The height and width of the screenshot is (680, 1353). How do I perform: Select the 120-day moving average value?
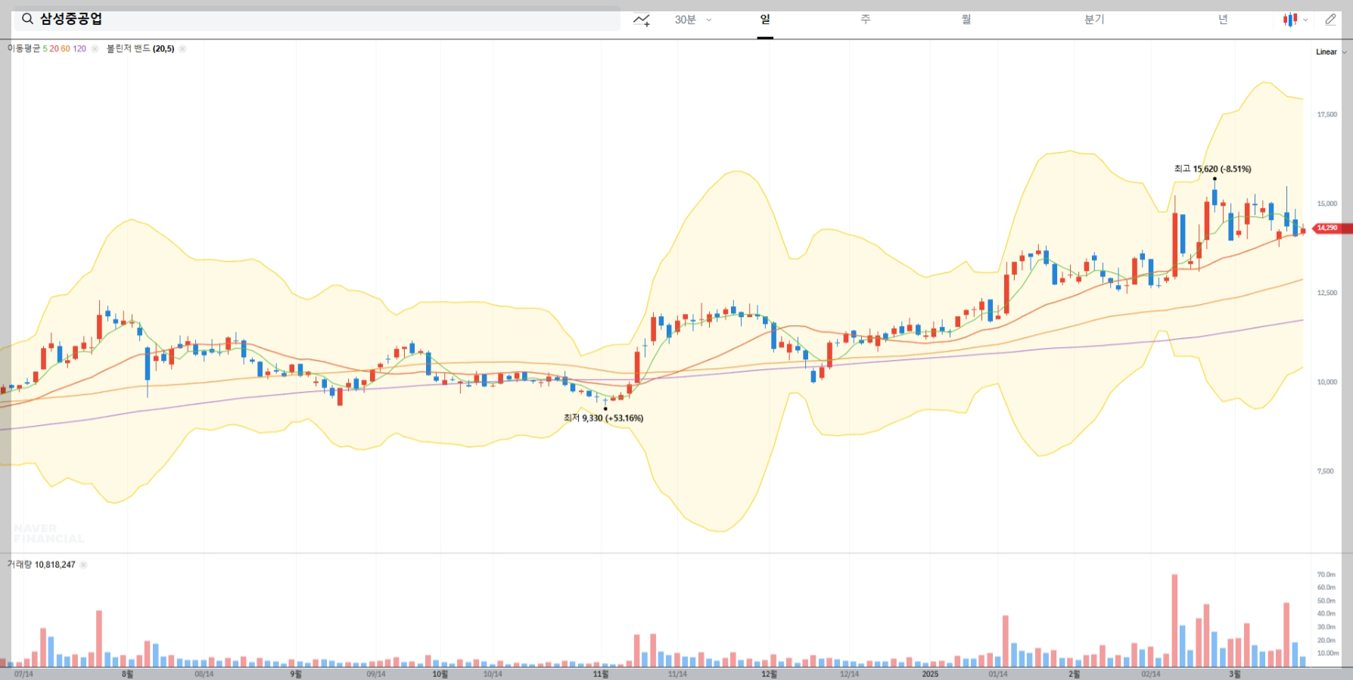[x=79, y=48]
